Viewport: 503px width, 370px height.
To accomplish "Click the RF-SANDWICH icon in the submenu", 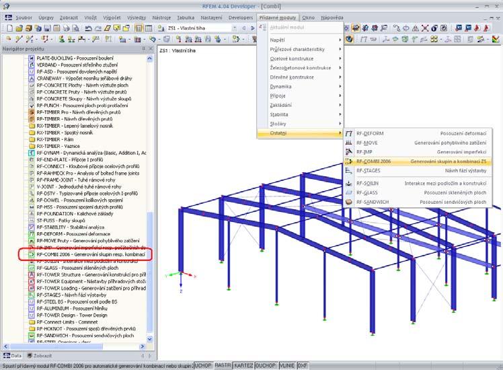I will [349, 202].
